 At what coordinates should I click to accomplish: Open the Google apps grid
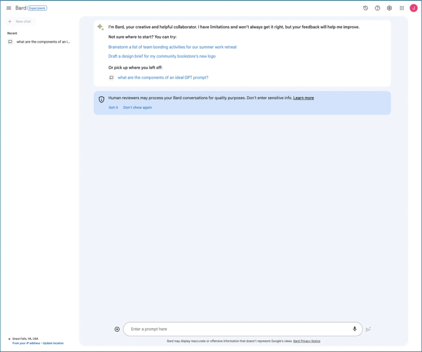click(401, 8)
